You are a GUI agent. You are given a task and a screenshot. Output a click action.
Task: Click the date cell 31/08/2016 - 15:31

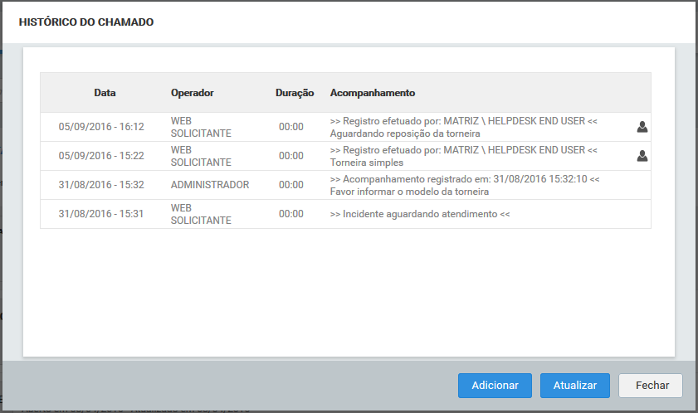click(101, 214)
